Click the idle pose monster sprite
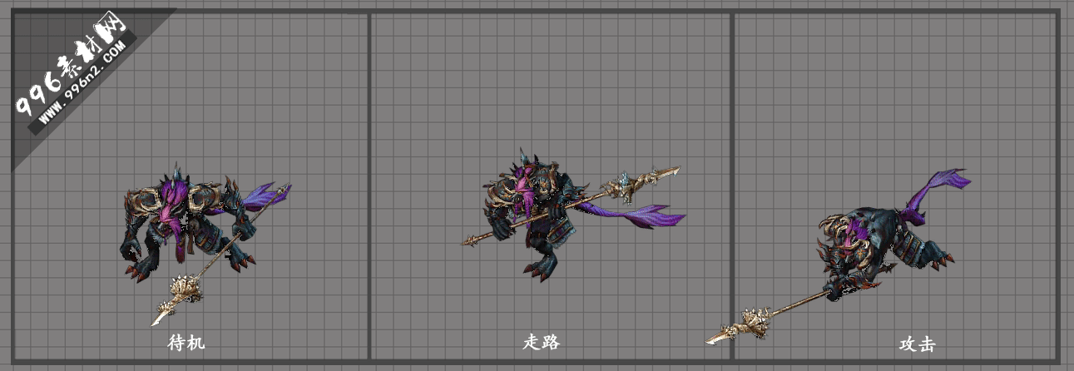The width and height of the screenshot is (1074, 371). pos(206,243)
